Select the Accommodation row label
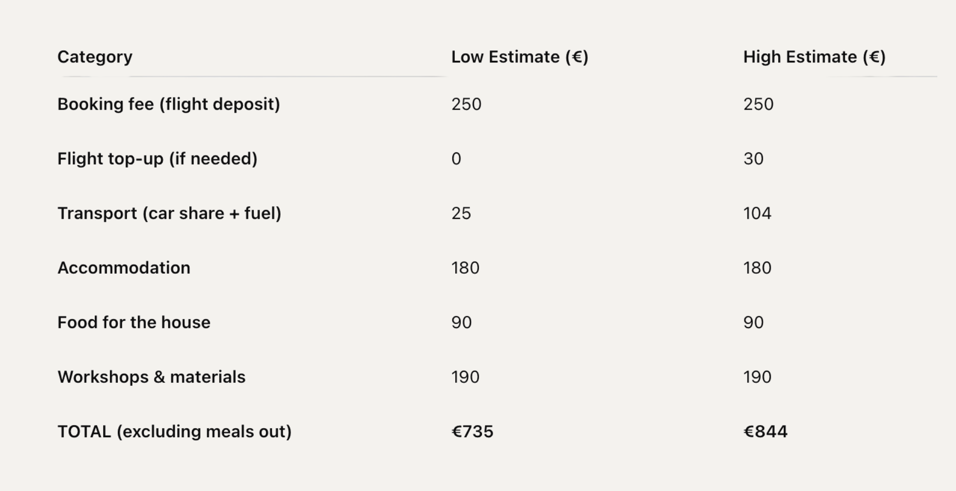This screenshot has height=491, width=956. [x=124, y=268]
